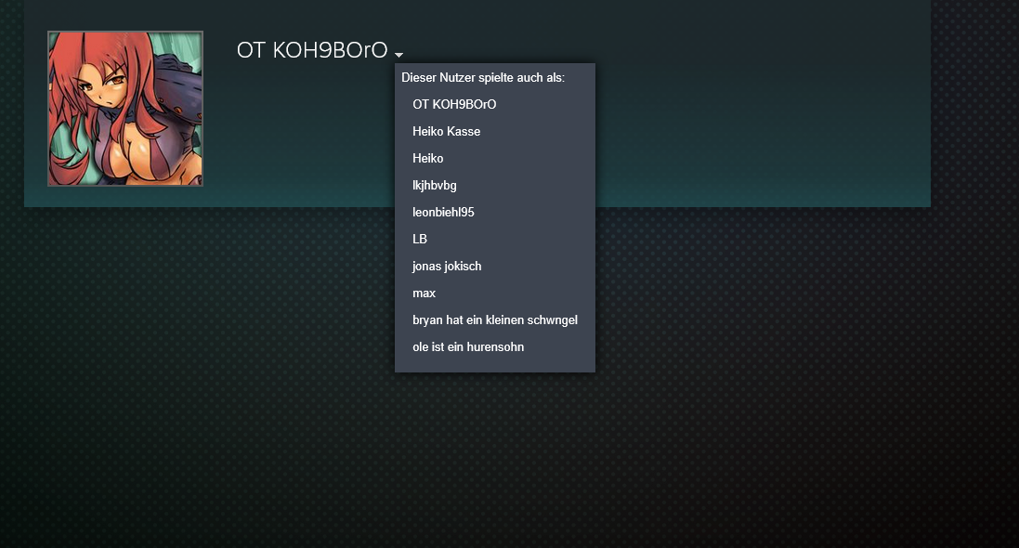
Task: Click the alias beginning with 'ole'
Action: (x=468, y=346)
